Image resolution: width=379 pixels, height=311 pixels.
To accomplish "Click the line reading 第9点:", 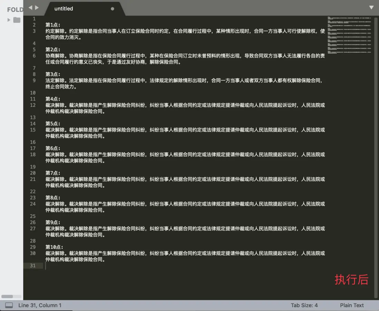I will [53, 222].
